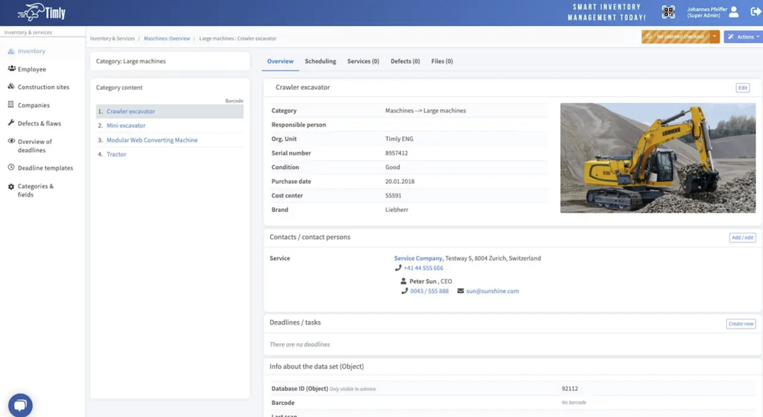Screen dimensions: 763x417
Task: Click the Add / edit contacts button
Action: click(742, 238)
